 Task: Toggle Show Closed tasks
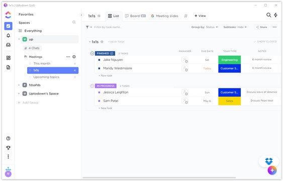[x=265, y=42]
